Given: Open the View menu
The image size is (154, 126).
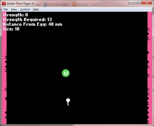Looking at the screenshot, I should tap(14, 10).
